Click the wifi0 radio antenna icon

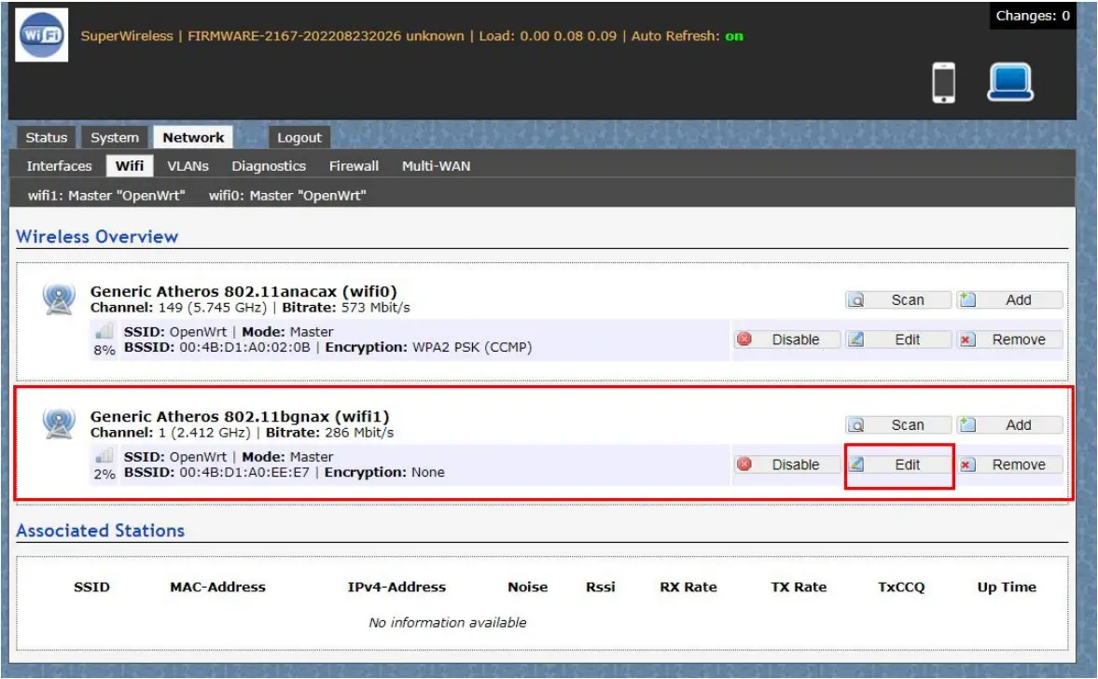58,298
